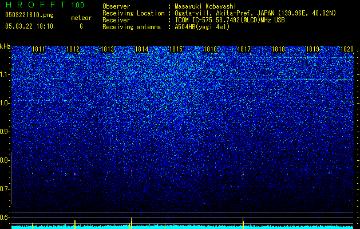
Task: Click the 1816 time tick label
Action: pos(210,49)
